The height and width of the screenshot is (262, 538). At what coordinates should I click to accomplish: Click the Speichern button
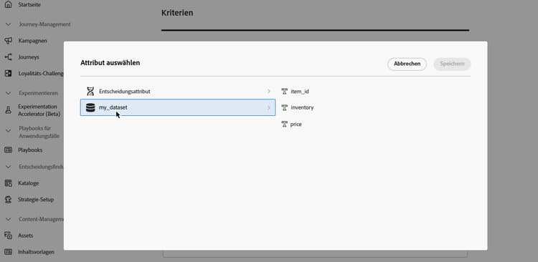452,64
